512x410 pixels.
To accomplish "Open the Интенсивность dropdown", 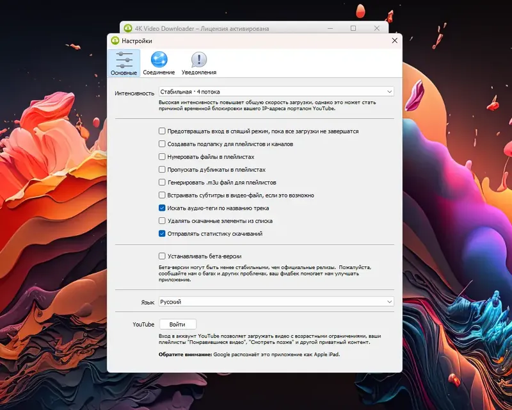I will pos(275,91).
